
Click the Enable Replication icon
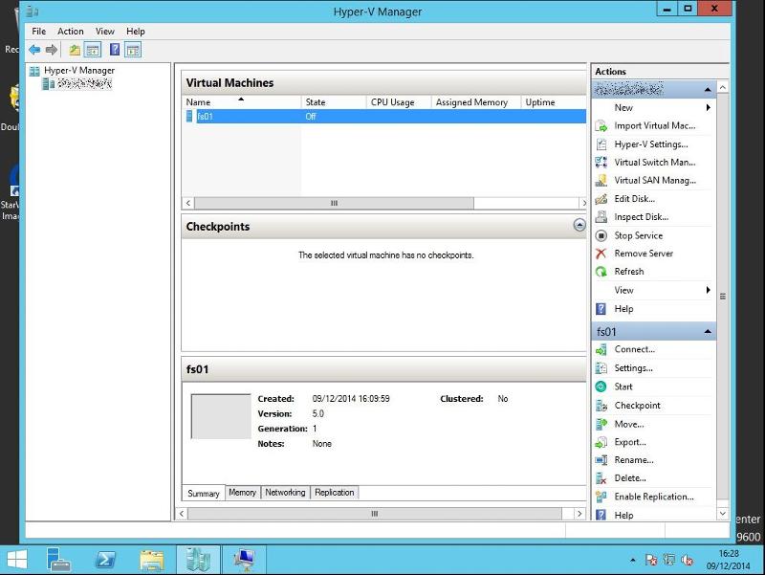pos(601,497)
